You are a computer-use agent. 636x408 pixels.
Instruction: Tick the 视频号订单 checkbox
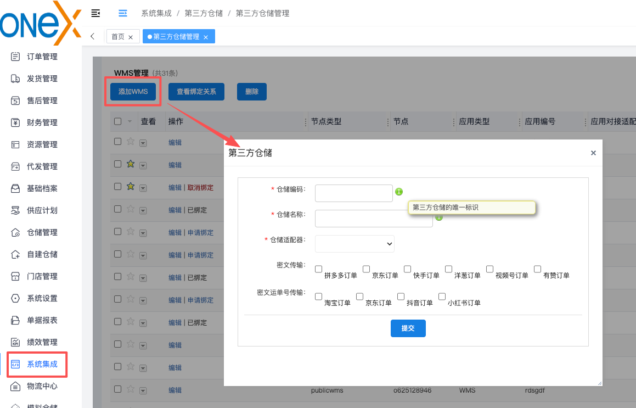coord(489,269)
